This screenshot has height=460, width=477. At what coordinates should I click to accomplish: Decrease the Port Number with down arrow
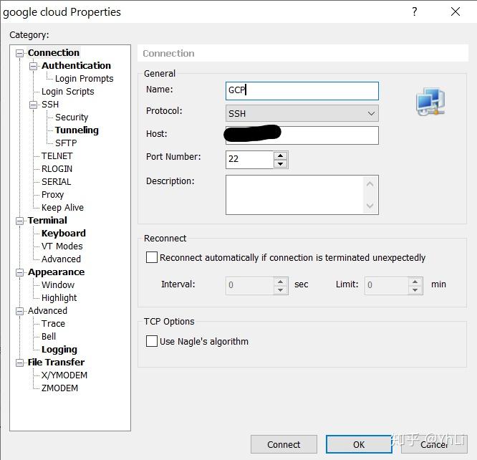pos(280,164)
